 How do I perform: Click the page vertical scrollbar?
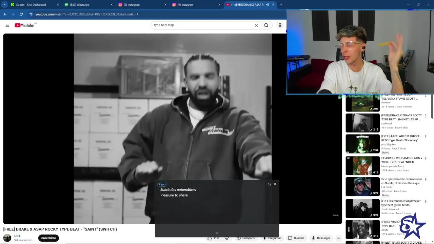click(x=432, y=106)
